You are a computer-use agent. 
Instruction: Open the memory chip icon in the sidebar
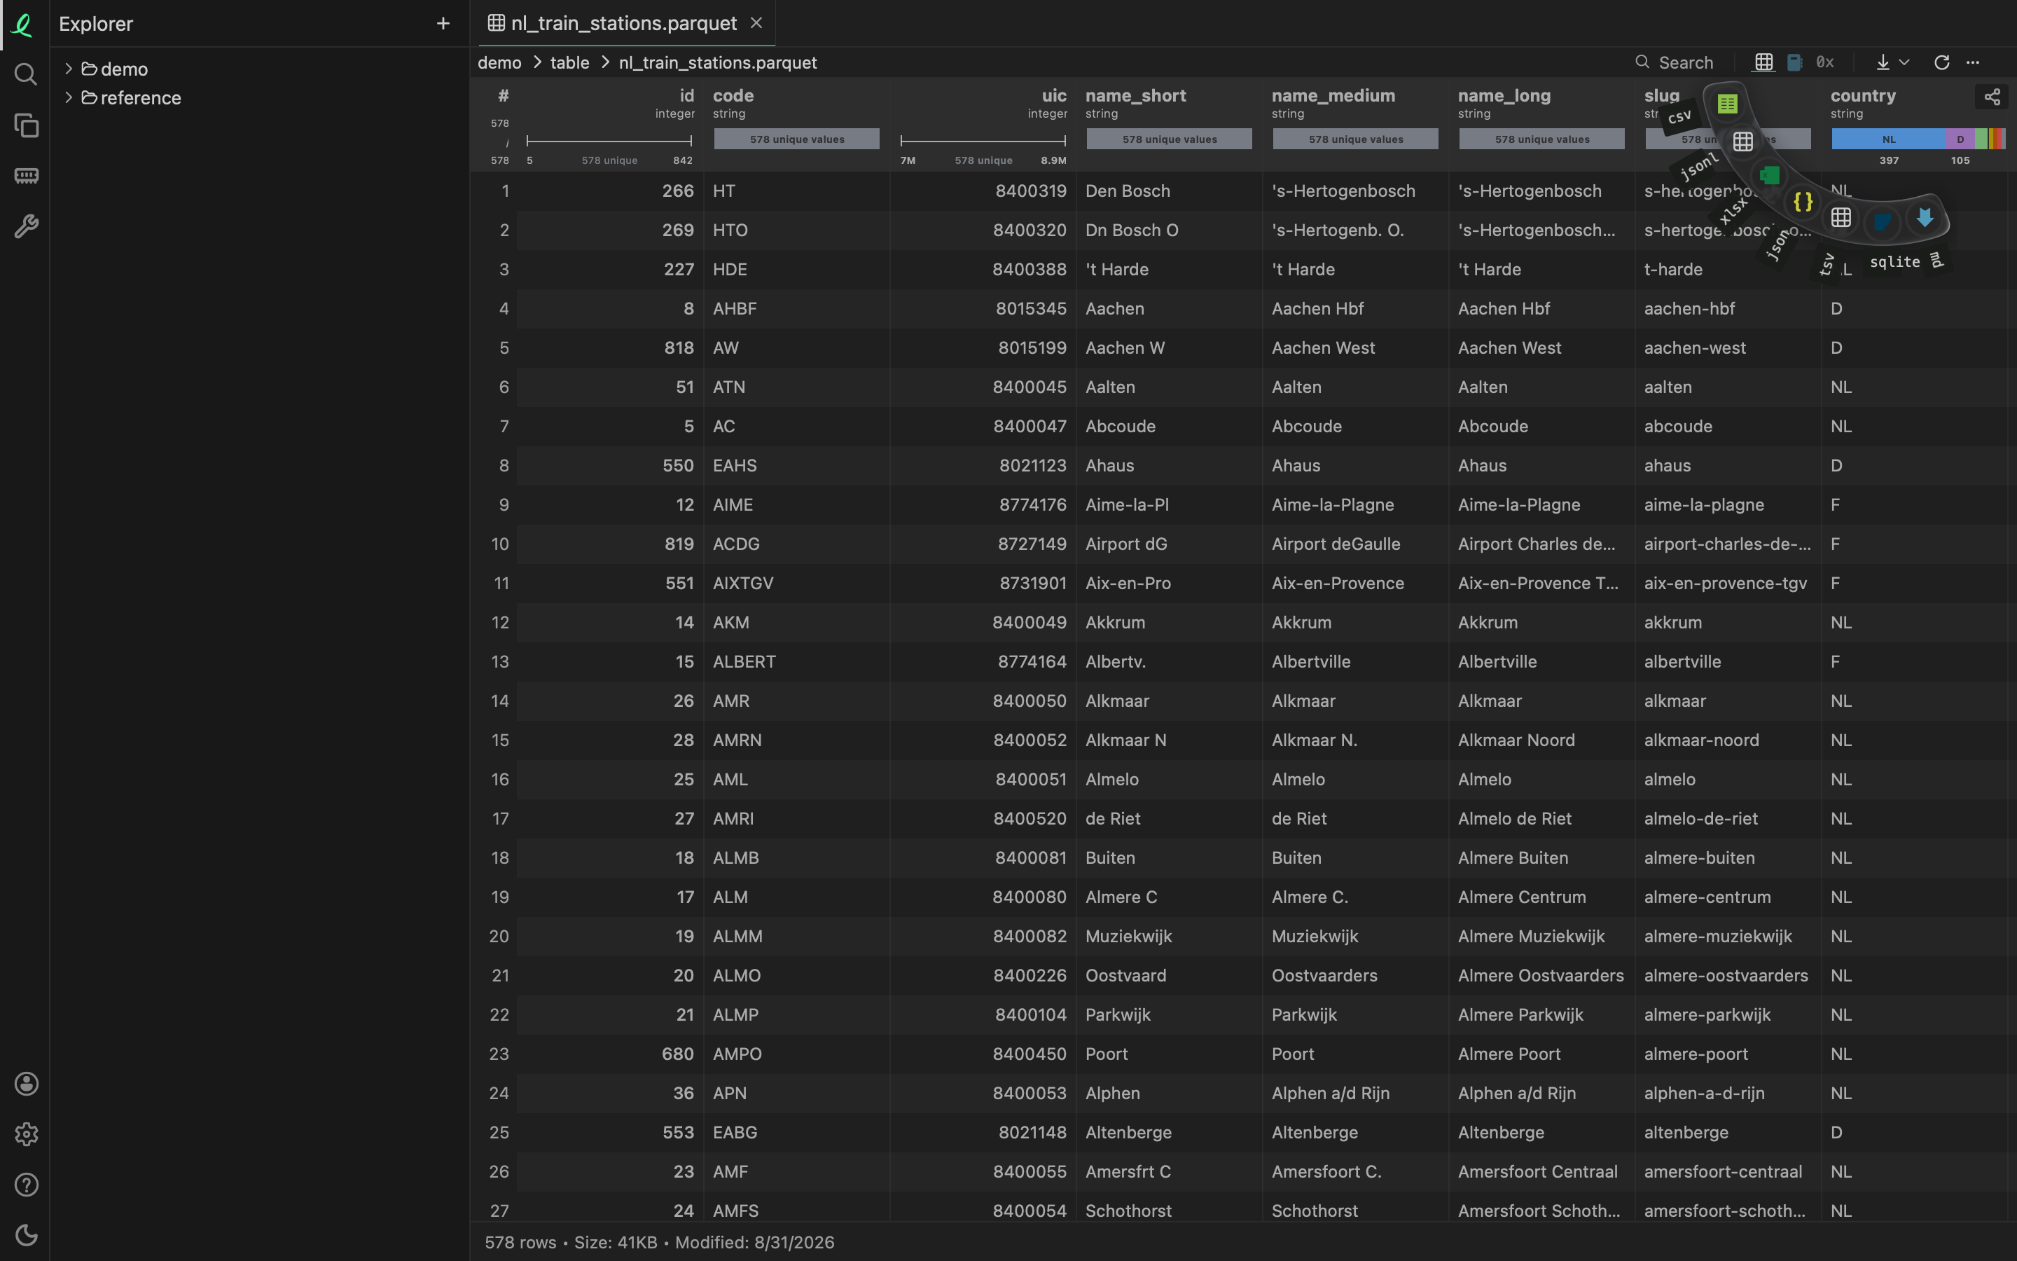26,176
